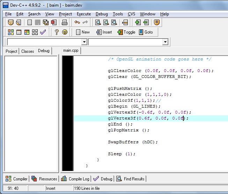Click the Toggle bookmark button
Viewport: 228px width, 194px height.
[x=126, y=32]
